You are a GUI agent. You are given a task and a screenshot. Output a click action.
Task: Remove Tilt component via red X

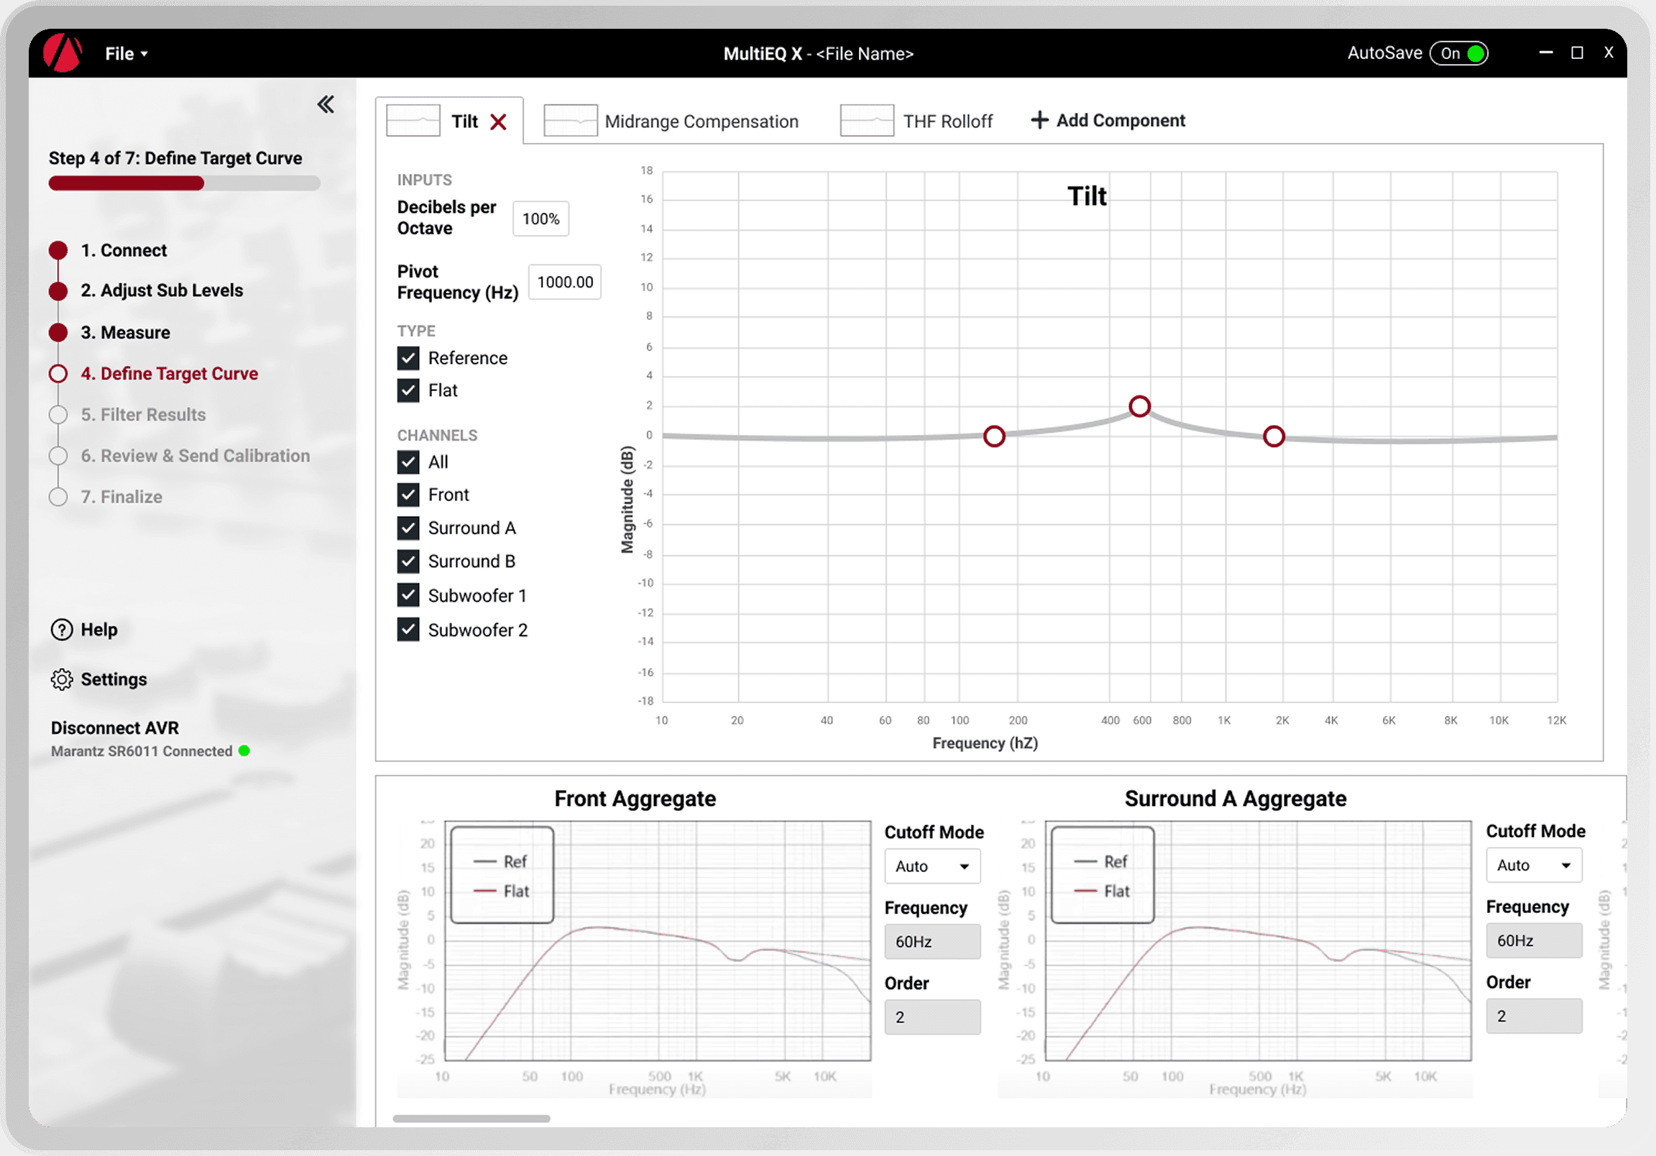497,122
